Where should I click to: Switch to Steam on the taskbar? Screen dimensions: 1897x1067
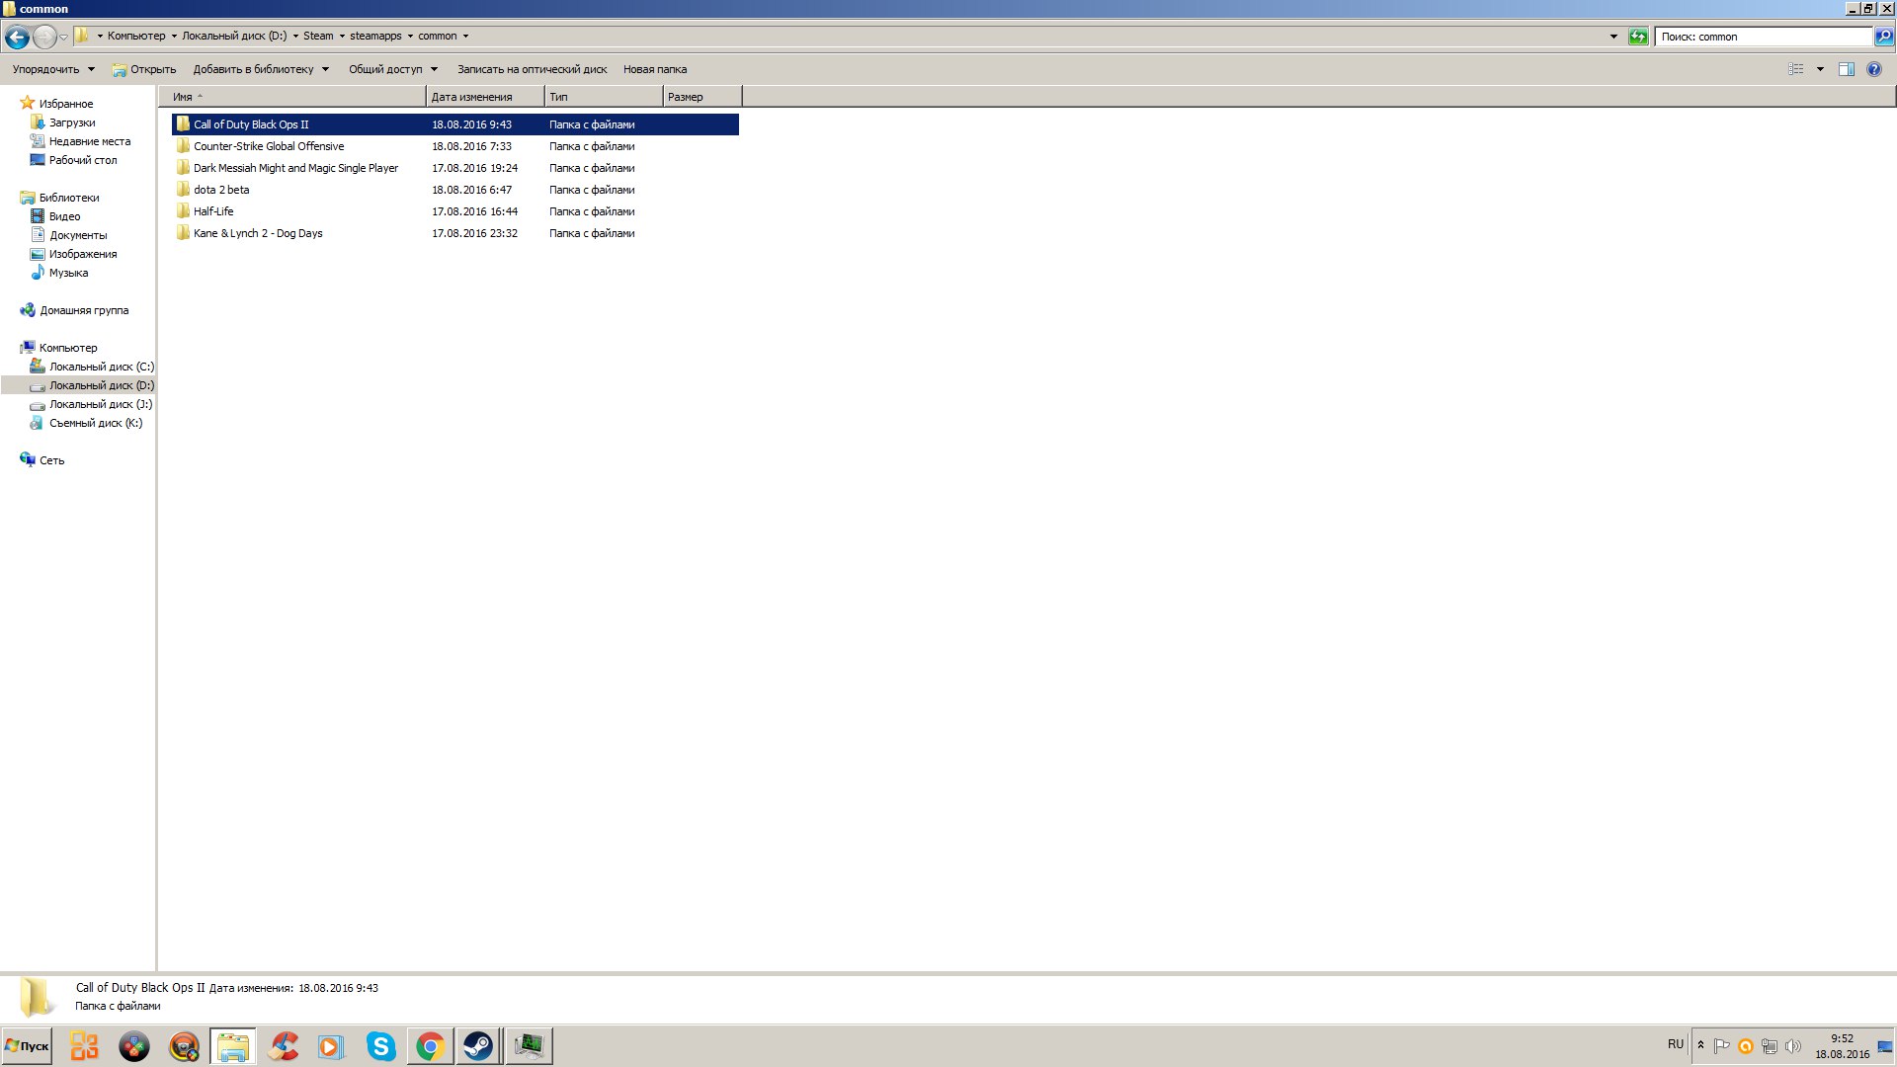[x=478, y=1046]
